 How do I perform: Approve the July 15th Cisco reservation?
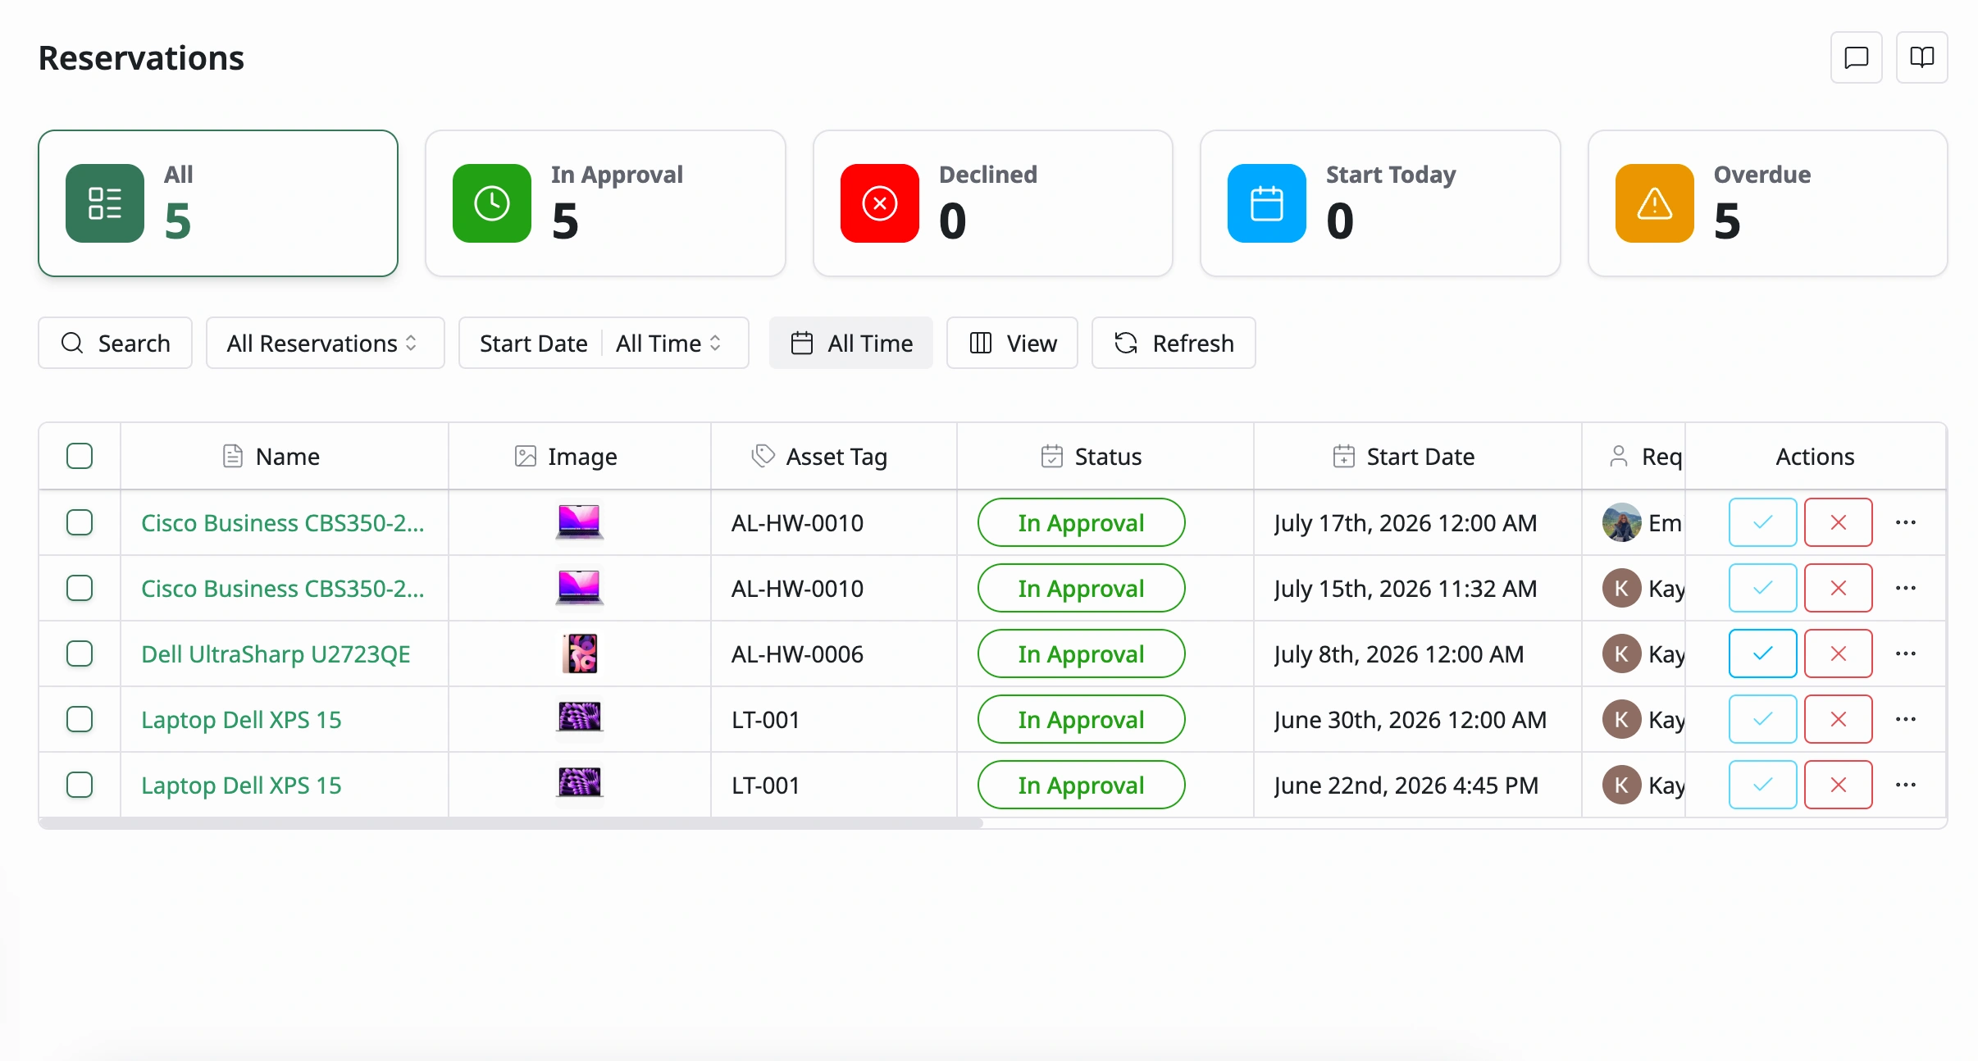click(x=1762, y=588)
